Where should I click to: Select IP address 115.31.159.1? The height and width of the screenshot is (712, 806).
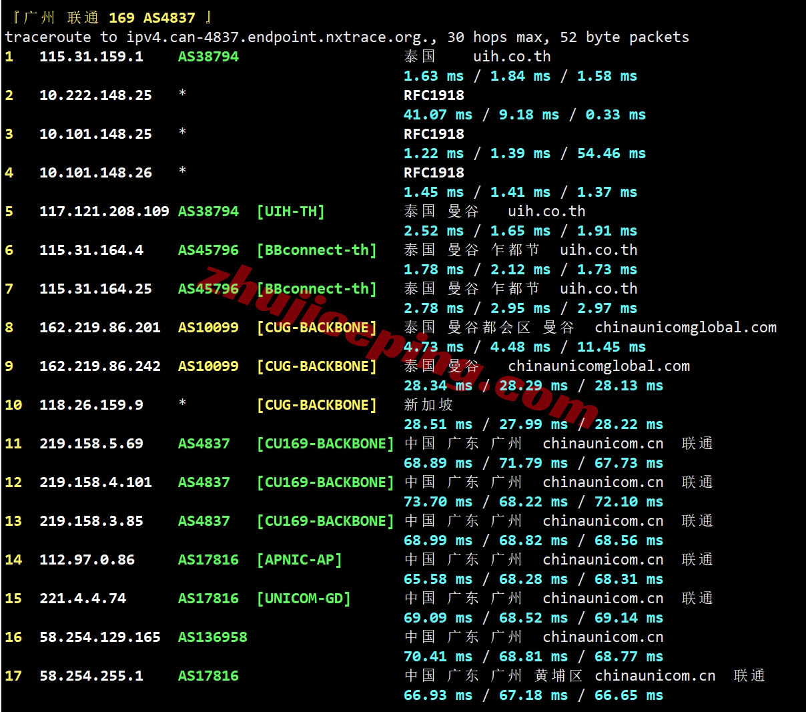[x=91, y=56]
